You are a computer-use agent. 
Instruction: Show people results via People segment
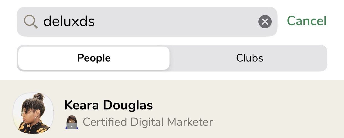(94, 58)
